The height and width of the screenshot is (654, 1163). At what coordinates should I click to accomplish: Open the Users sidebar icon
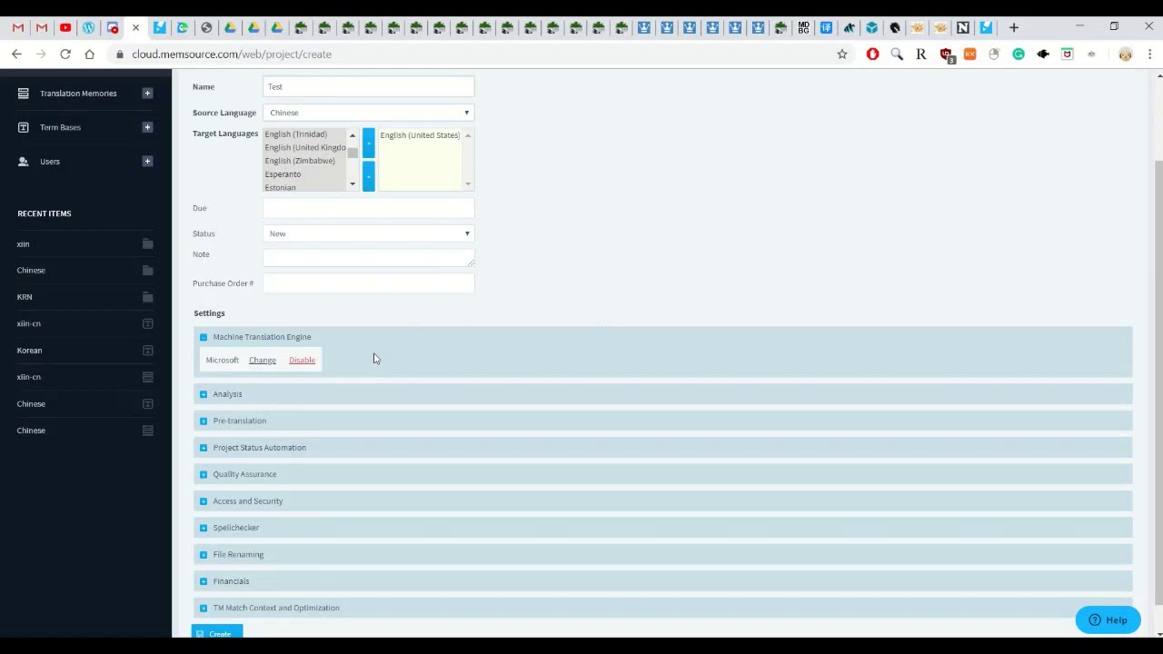click(24, 162)
